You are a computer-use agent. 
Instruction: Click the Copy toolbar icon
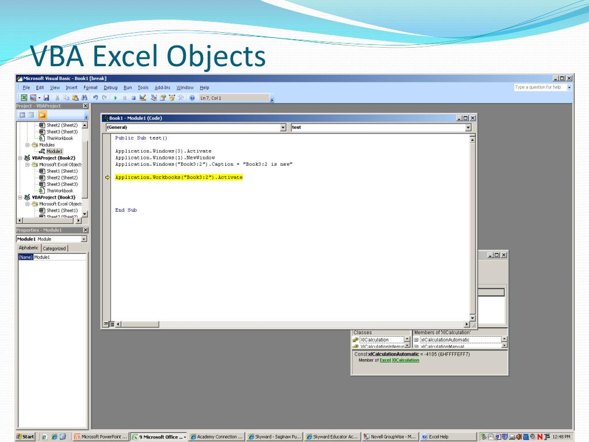[x=66, y=98]
